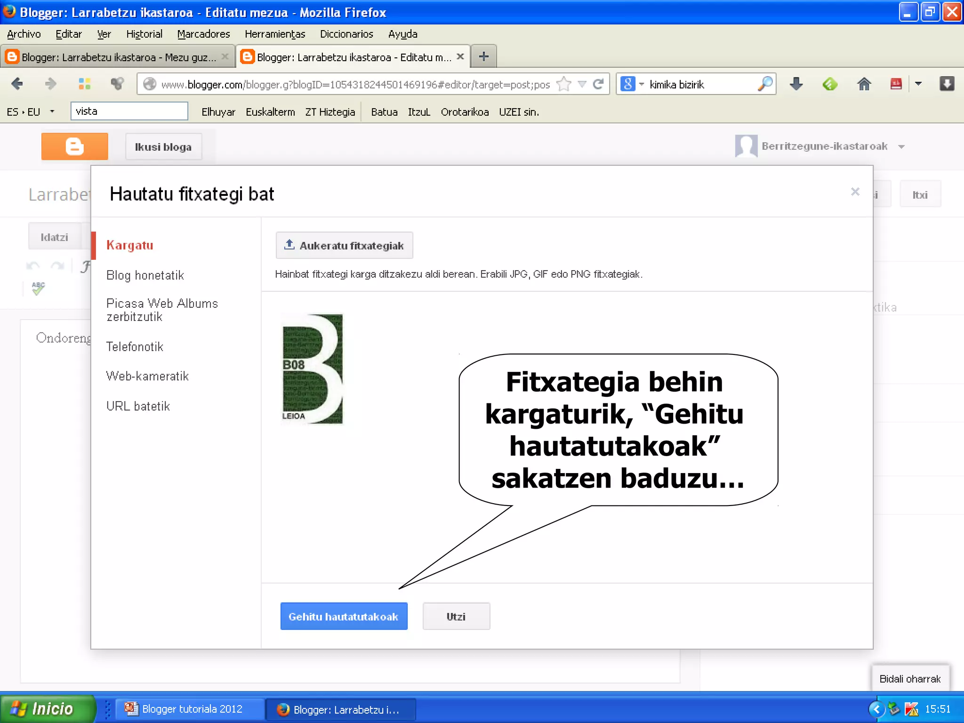Viewport: 964px width, 723px height.
Task: Click ZT Hiztegia toolbar link
Action: (330, 112)
